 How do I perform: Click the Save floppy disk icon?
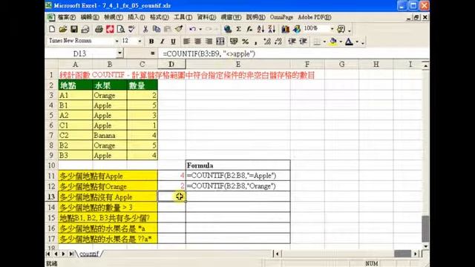click(x=74, y=29)
